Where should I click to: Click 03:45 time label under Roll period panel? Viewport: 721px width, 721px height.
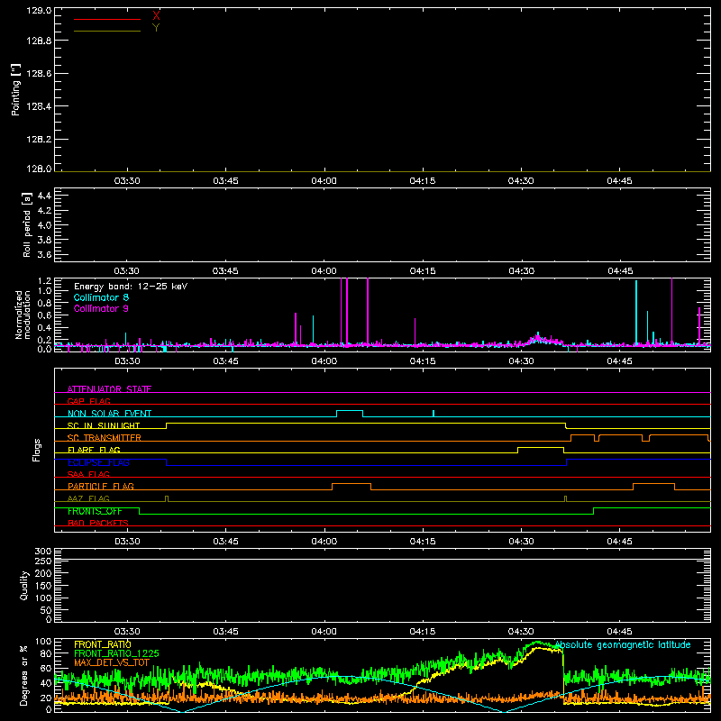click(225, 271)
